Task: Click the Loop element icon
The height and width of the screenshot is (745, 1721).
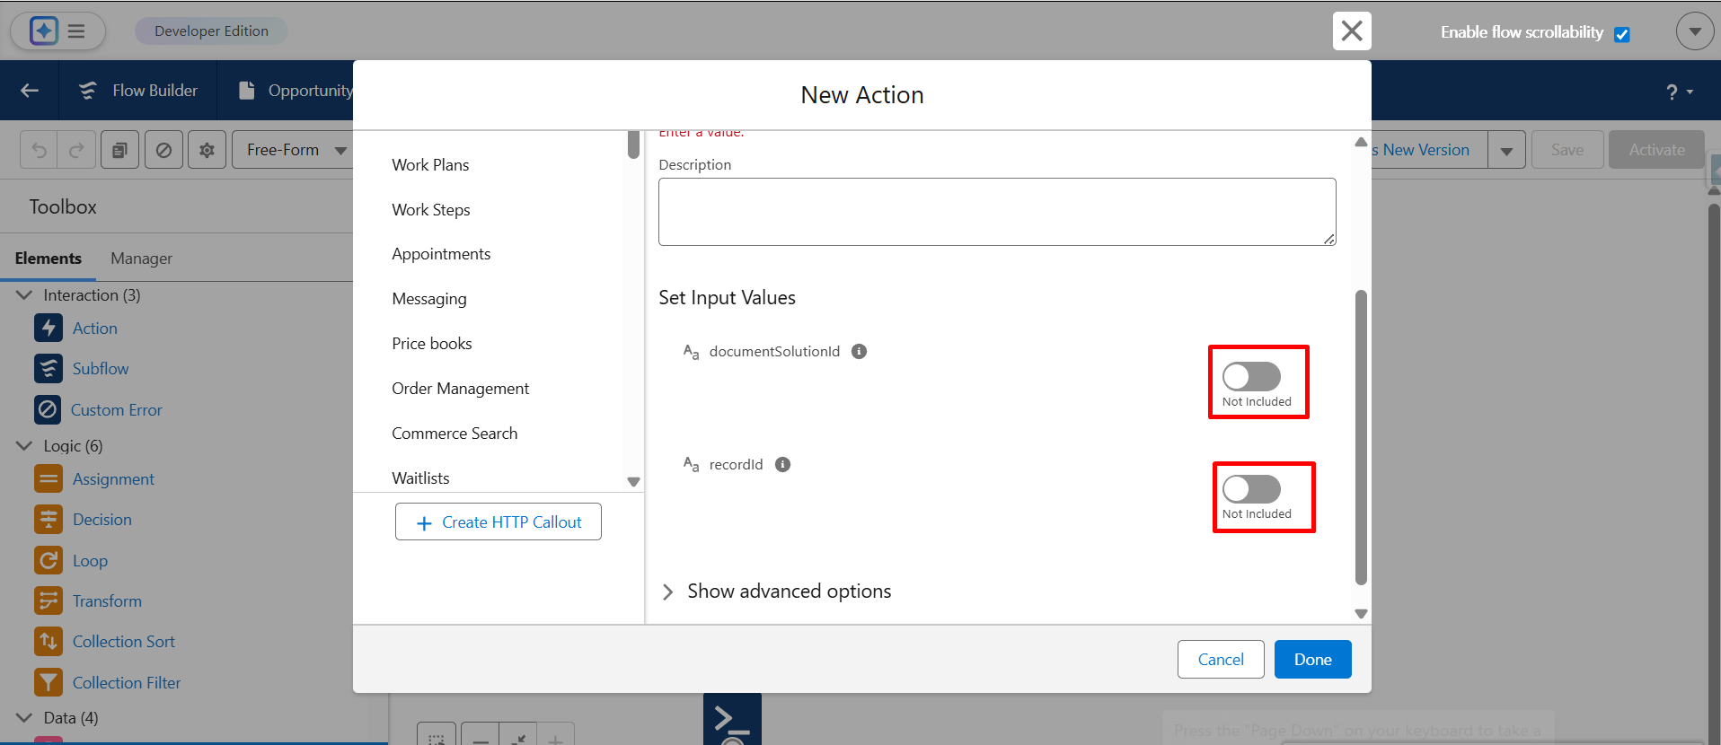Action: tap(48, 560)
